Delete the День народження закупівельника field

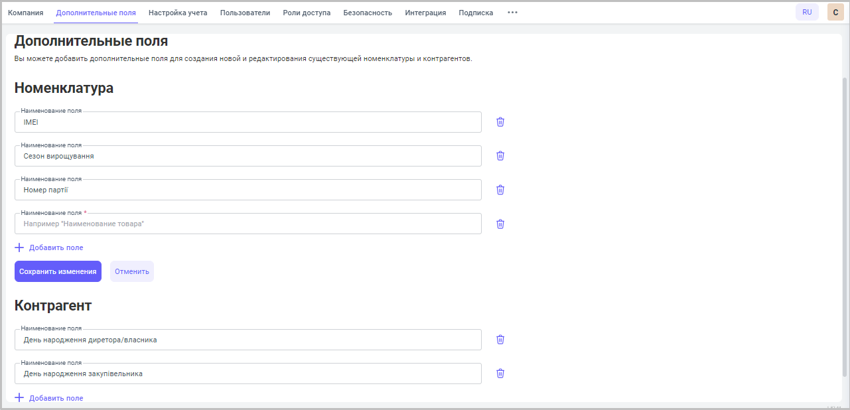pos(500,374)
